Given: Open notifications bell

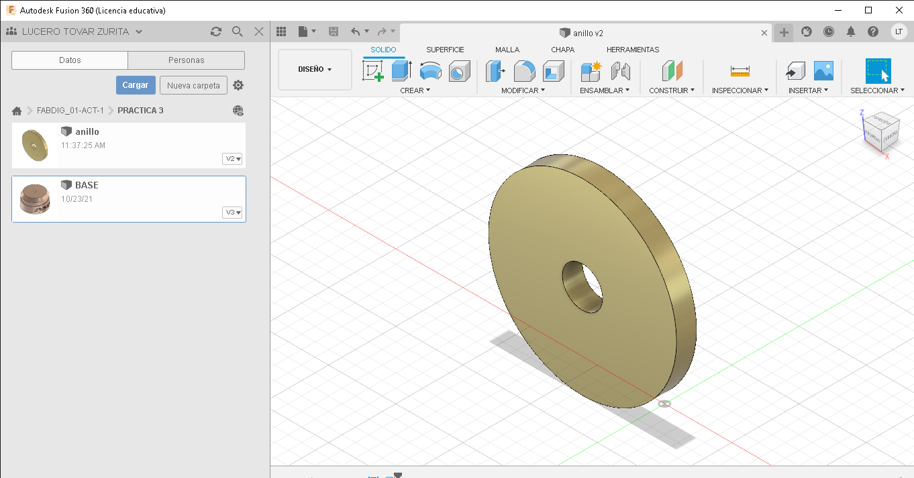Looking at the screenshot, I should click(851, 32).
